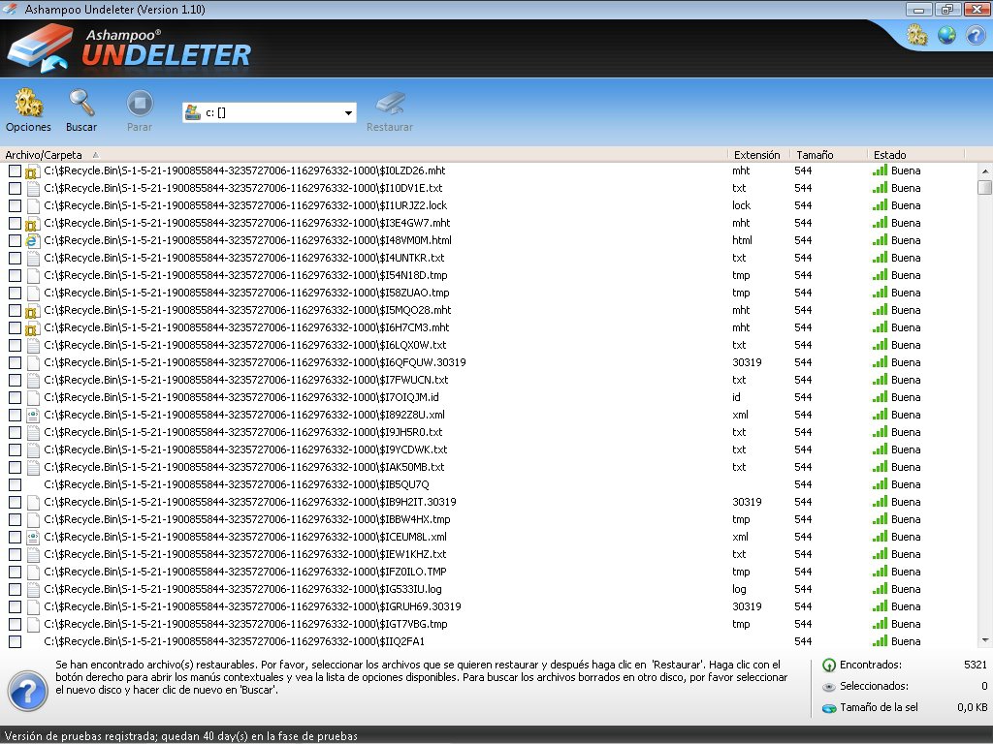
Task: Open the Opciones gears icon in toolbar
Action: coord(28,104)
